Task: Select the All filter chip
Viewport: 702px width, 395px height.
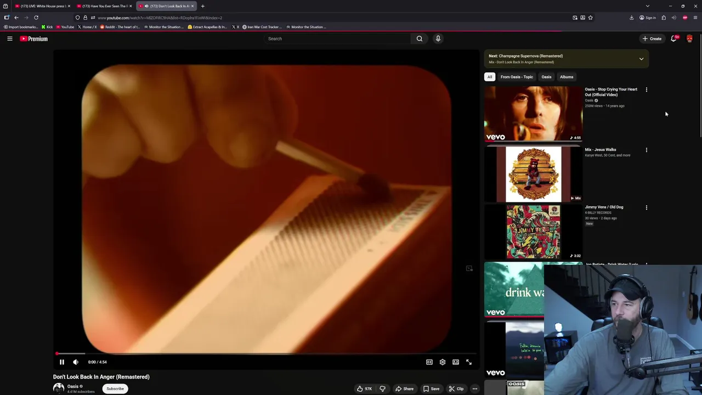Action: coord(490,77)
